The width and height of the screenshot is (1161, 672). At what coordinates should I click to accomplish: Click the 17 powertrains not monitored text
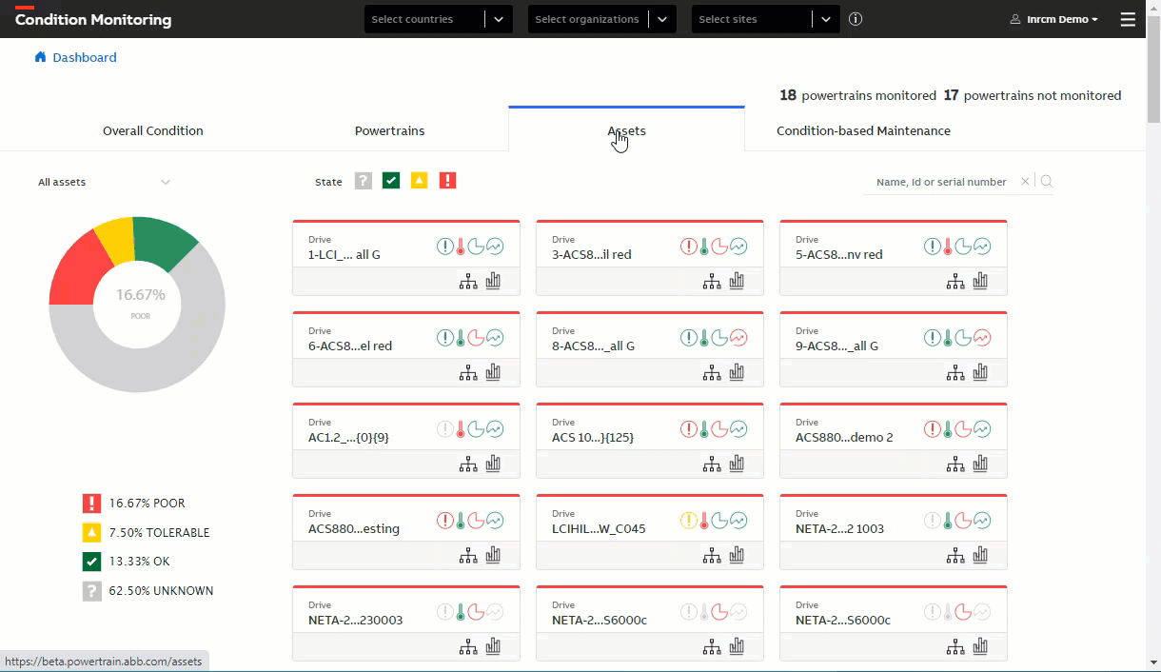click(x=1033, y=95)
